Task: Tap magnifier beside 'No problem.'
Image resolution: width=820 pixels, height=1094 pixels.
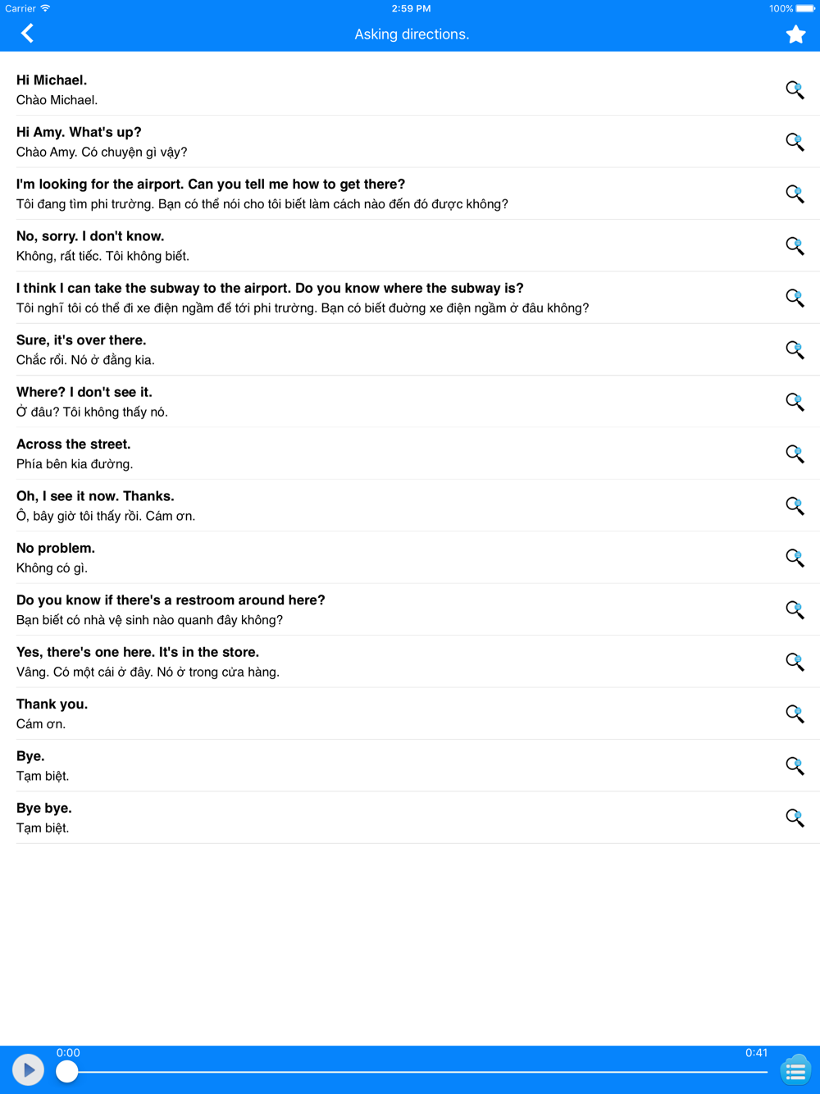Action: (795, 558)
